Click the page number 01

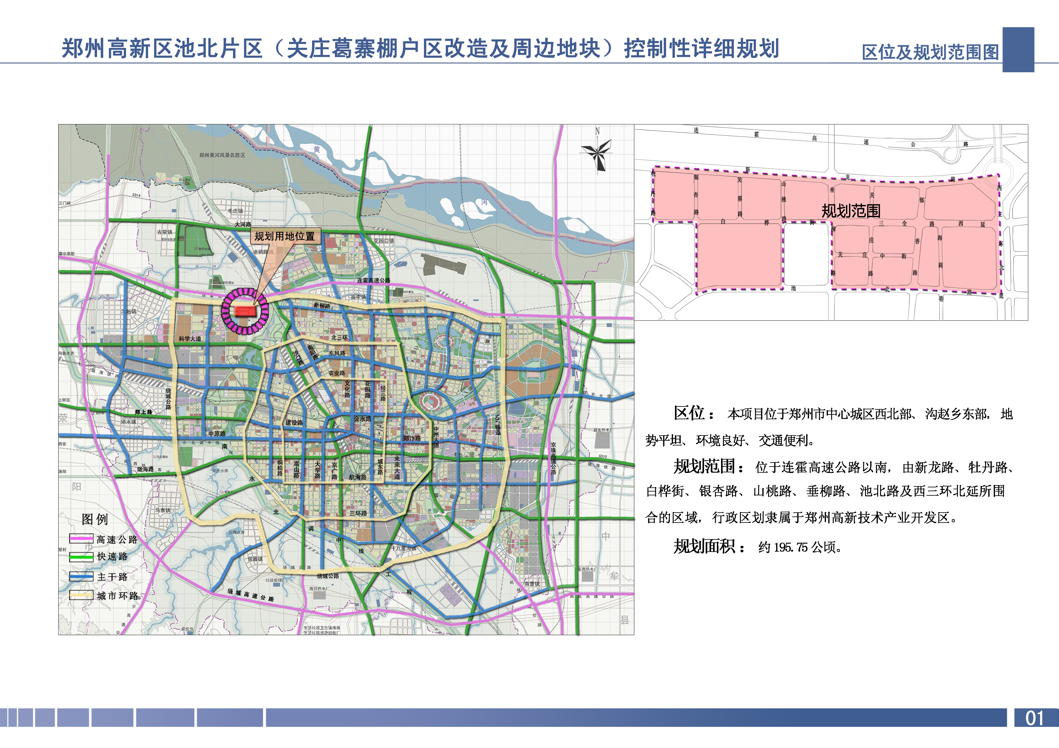tap(1035, 718)
